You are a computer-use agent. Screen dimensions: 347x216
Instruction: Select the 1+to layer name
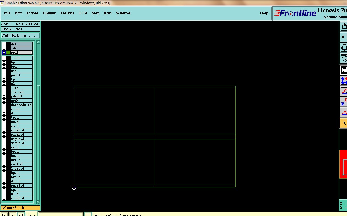click(21, 88)
